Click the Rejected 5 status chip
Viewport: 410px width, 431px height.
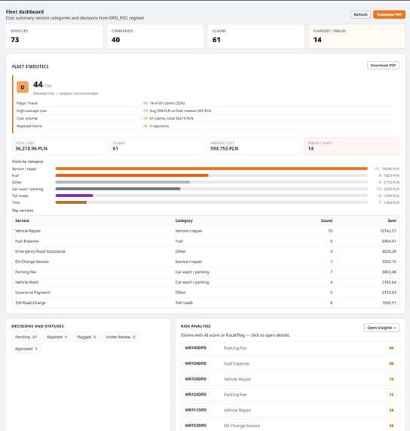(57, 337)
